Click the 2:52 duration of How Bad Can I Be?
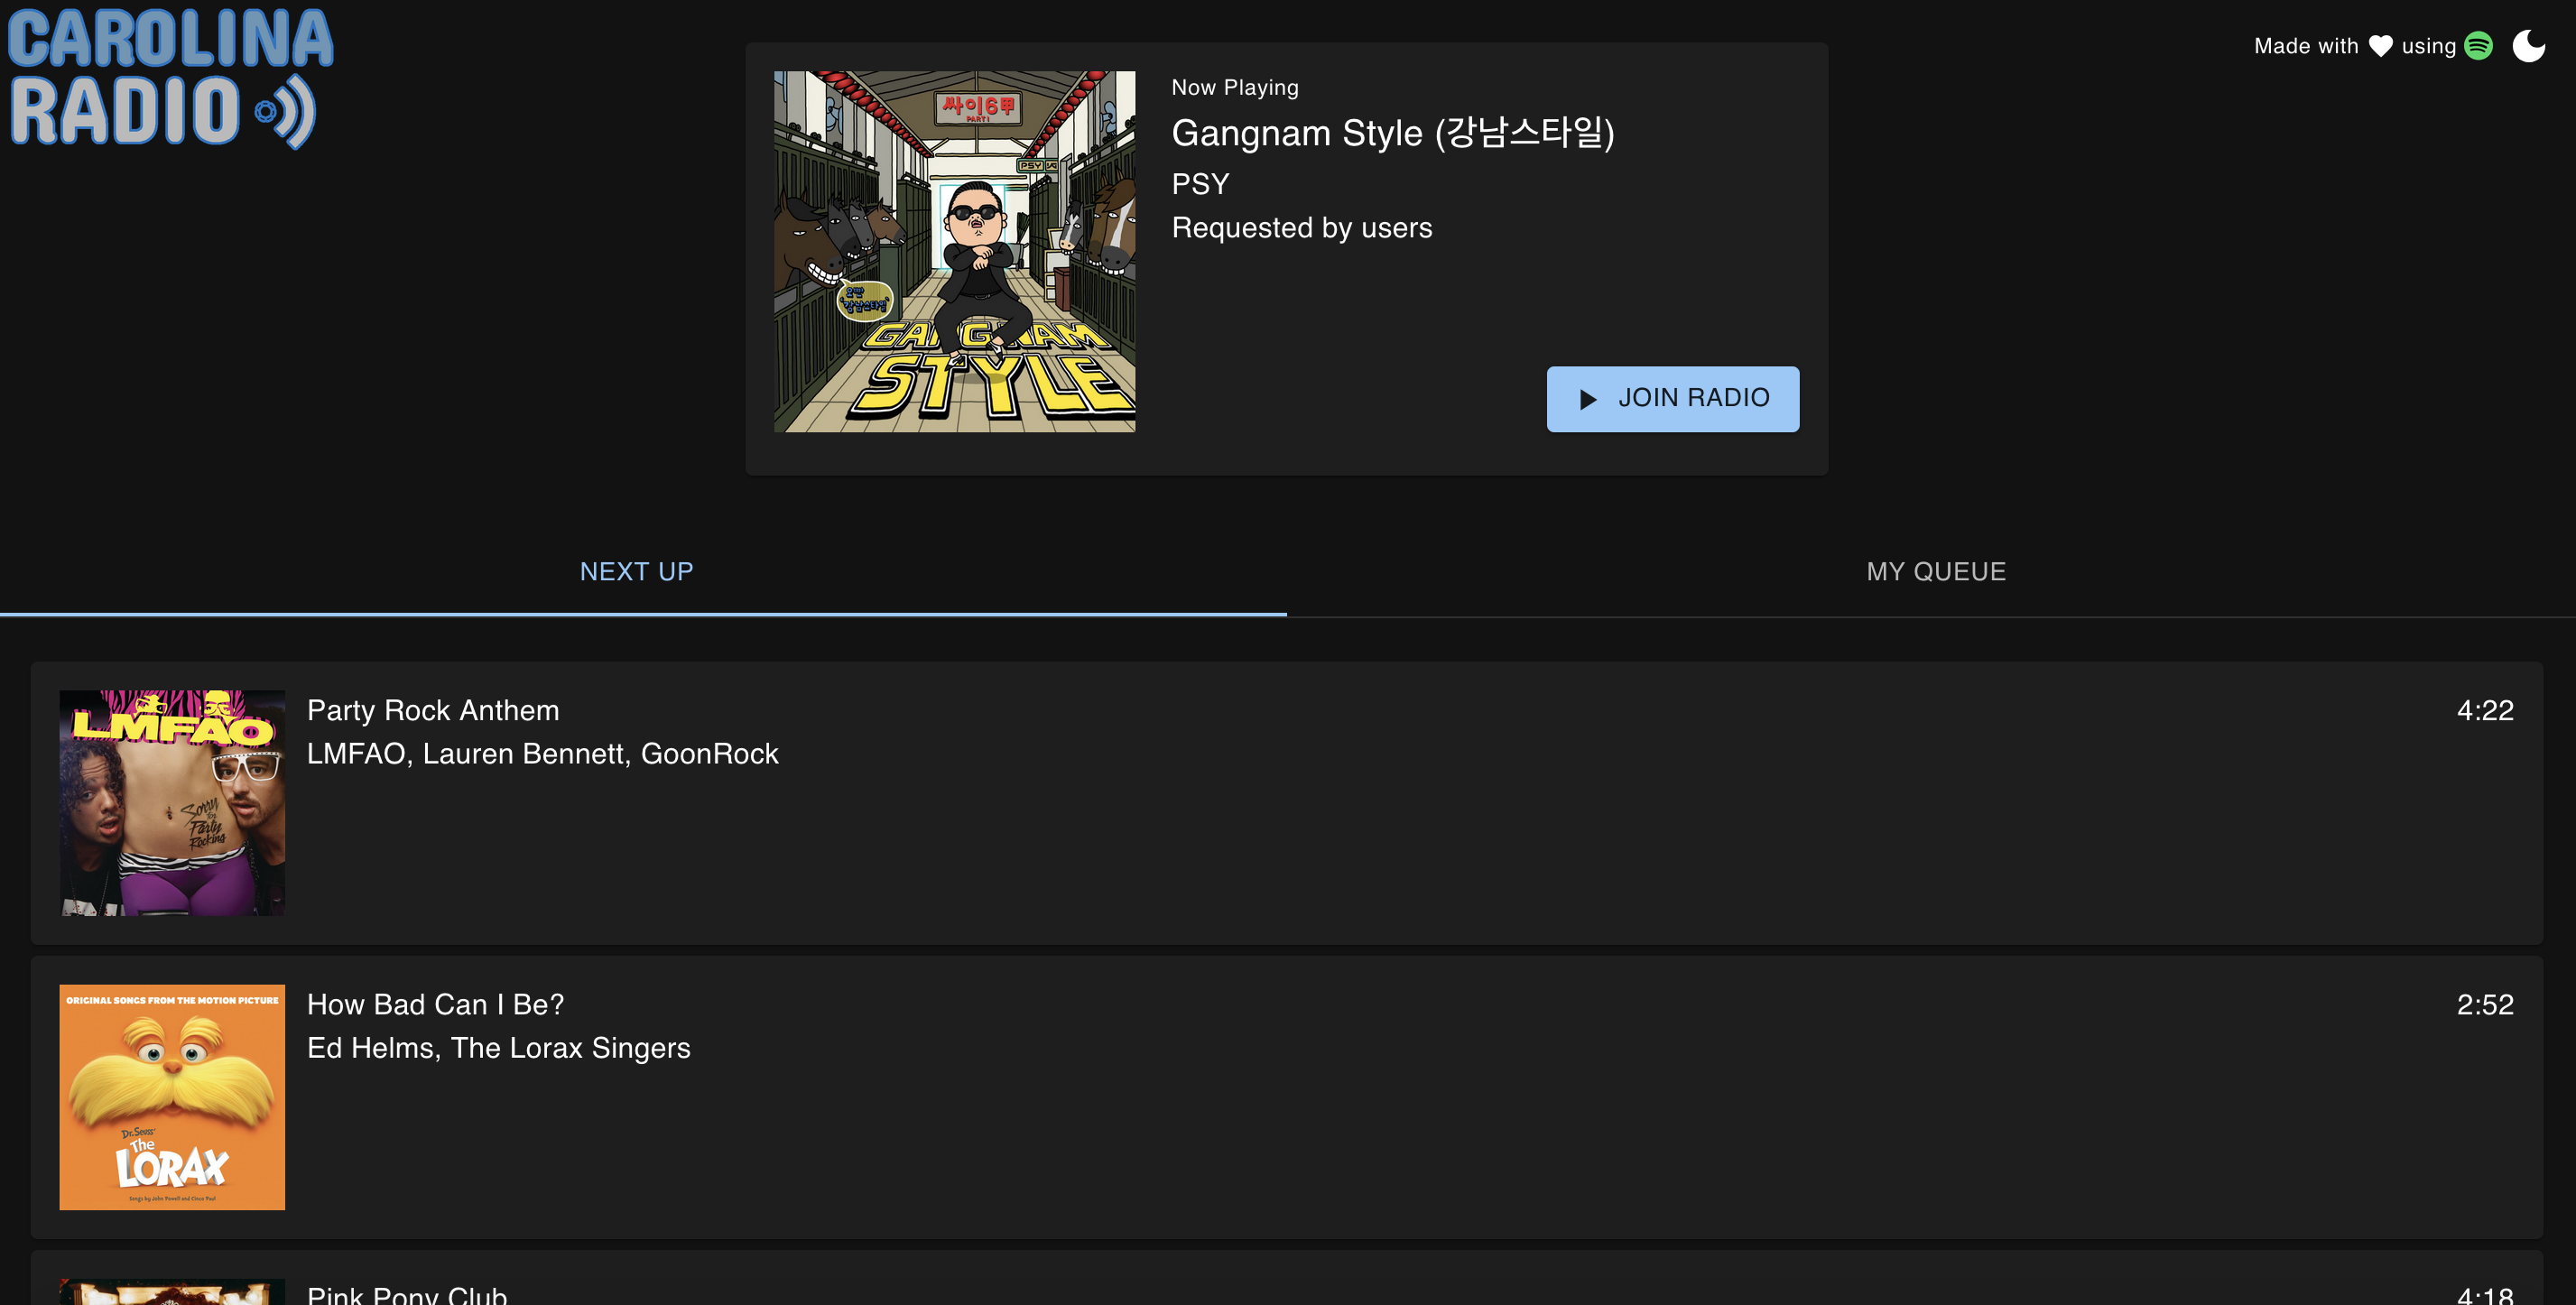Viewport: 2576px width, 1305px height. [x=2484, y=1004]
